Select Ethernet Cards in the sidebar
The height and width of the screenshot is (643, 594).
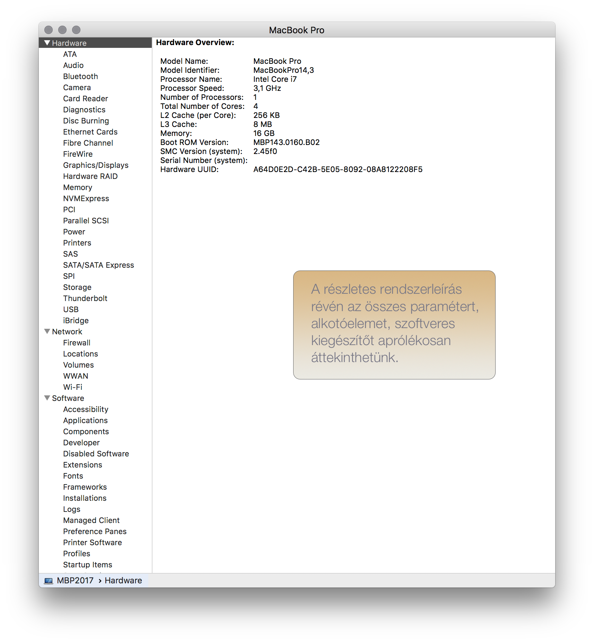pos(90,132)
